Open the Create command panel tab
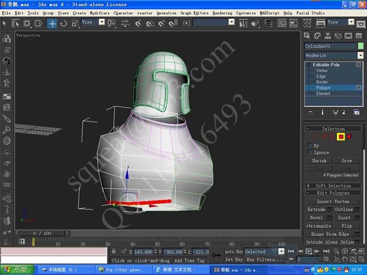 [307, 36]
